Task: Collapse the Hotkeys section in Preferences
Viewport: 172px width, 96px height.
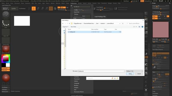Action: [76, 14]
